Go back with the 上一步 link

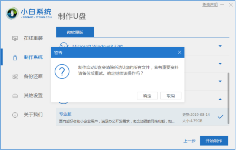point(189,141)
